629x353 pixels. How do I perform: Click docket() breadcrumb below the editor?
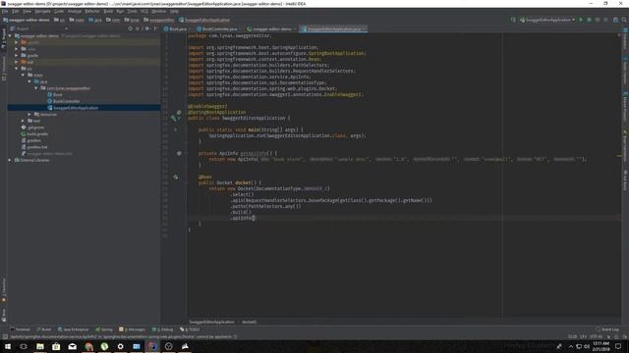[249, 322]
